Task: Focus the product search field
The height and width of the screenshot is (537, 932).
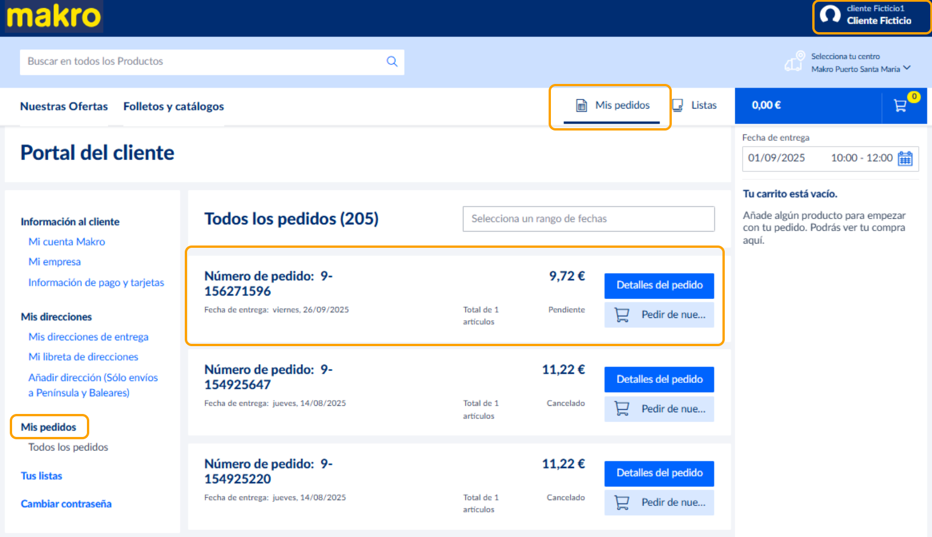Action: (212, 62)
